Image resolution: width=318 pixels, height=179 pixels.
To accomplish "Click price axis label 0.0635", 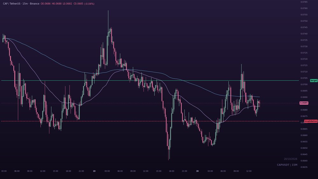I will tap(304, 167).
